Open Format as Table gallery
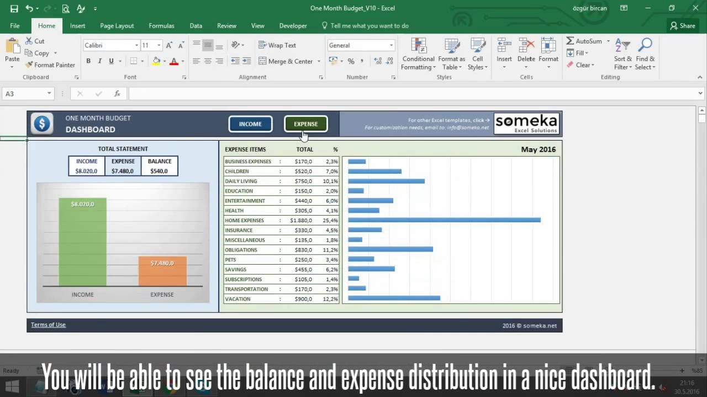 click(452, 54)
